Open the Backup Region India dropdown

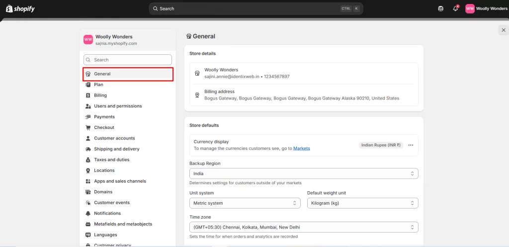[x=304, y=174]
